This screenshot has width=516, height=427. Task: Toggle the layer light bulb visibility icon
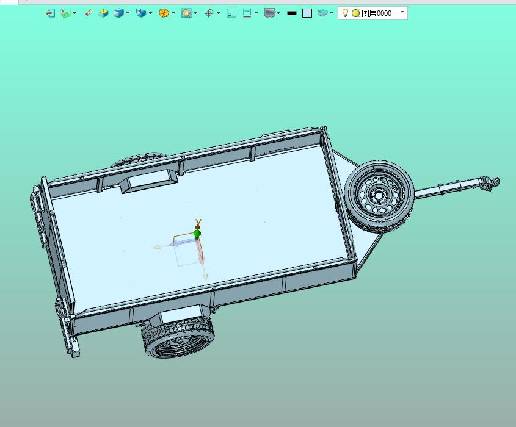pyautogui.click(x=345, y=13)
